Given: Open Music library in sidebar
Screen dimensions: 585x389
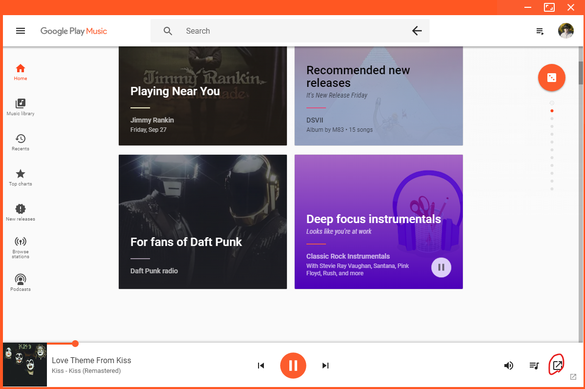Looking at the screenshot, I should 21,107.
